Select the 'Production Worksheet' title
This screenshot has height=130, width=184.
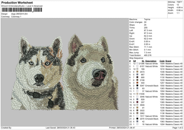point(17,2)
